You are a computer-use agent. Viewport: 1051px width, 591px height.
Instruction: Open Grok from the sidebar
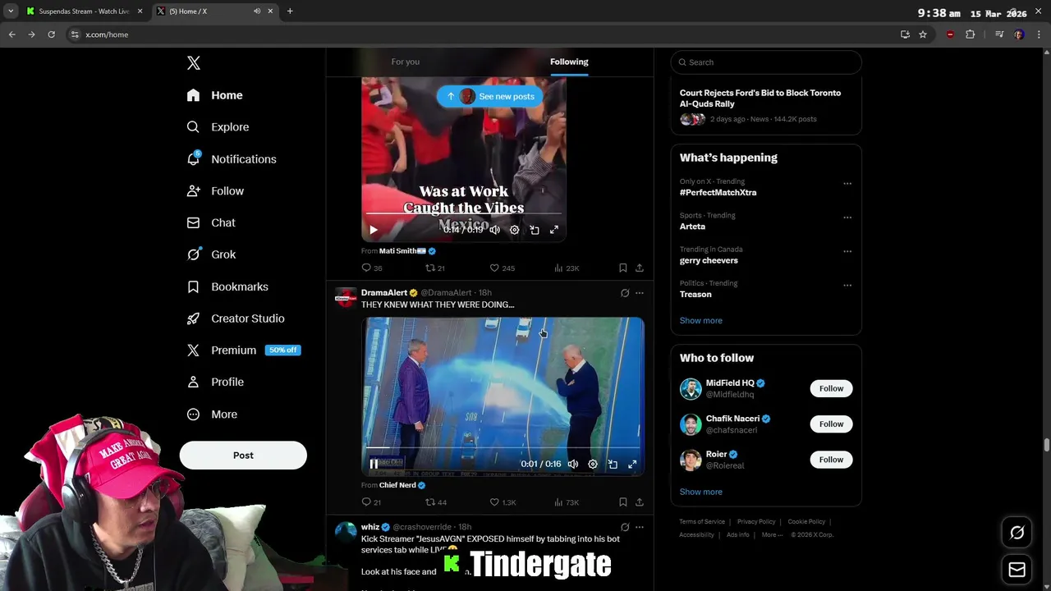[211, 254]
